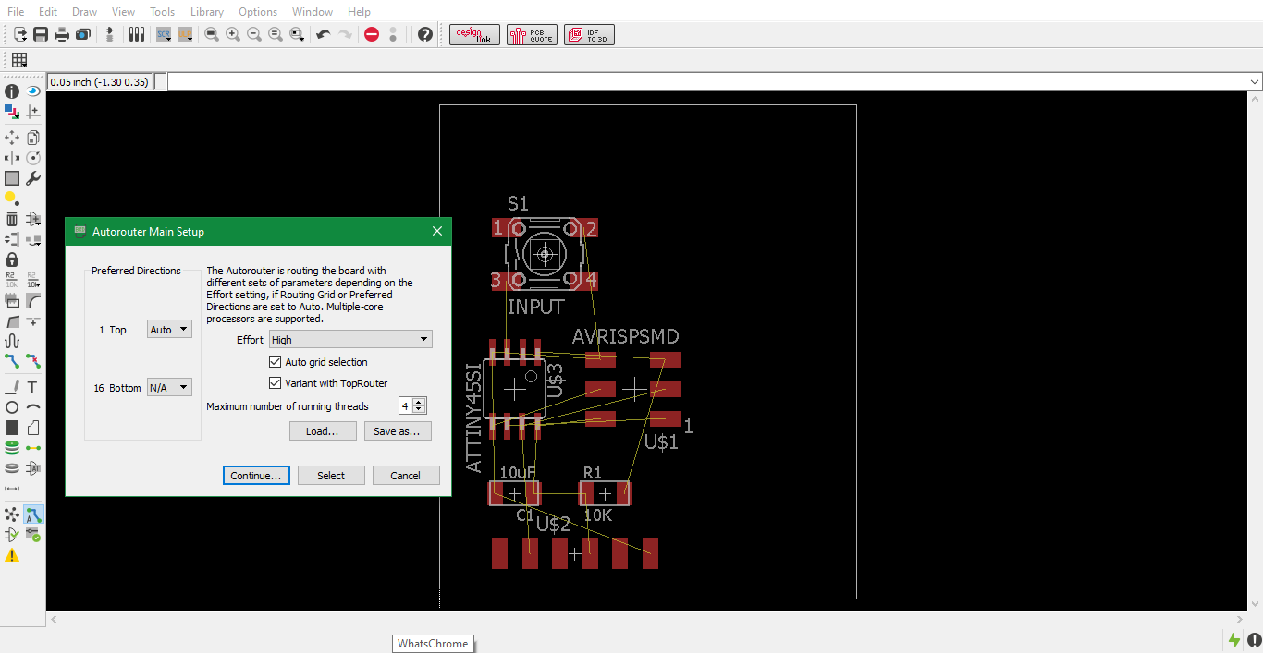Click the Autorouter tool icon
Viewport: 1263px width, 653px height.
click(x=33, y=514)
